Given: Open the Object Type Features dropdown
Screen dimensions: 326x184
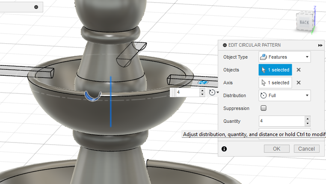Looking at the screenshot, I should point(285,57).
